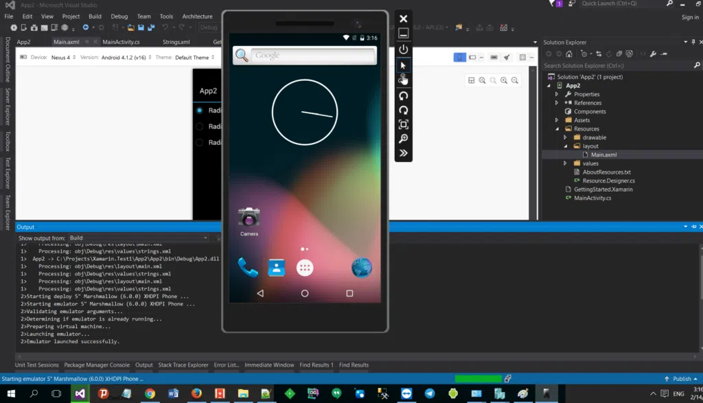
Task: Toggle the portrait orientation button in designer
Action: click(x=460, y=57)
